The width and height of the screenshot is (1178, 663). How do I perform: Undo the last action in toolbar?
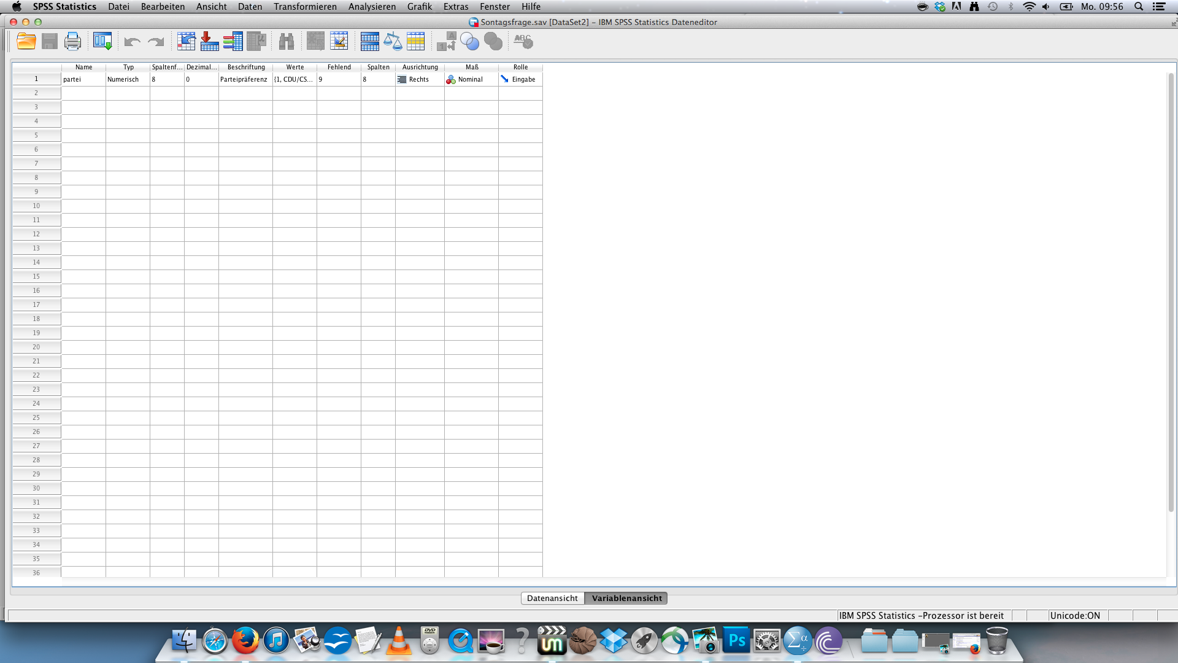(132, 42)
